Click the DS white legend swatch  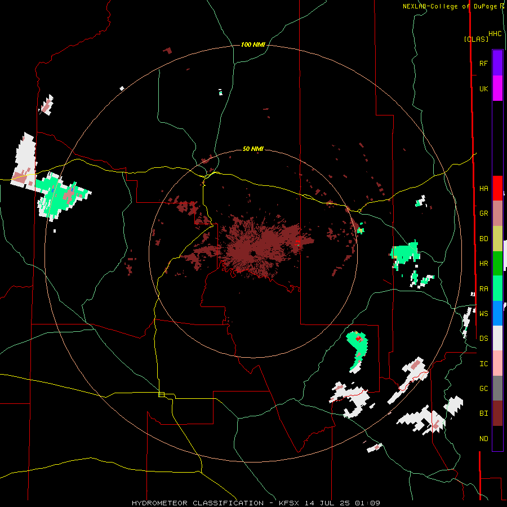pos(497,338)
